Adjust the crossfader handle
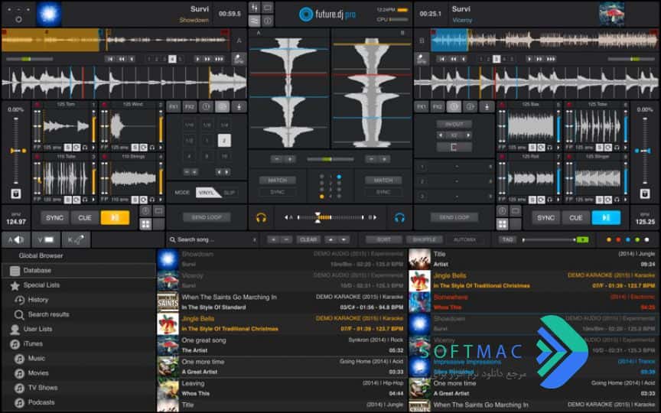Image resolution: width=661 pixels, height=413 pixels. point(317,218)
